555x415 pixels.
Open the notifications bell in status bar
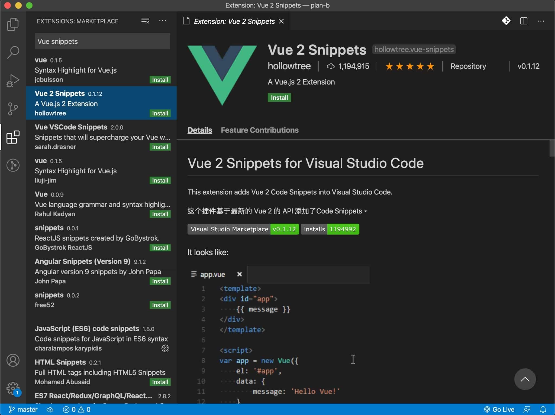tap(543, 409)
